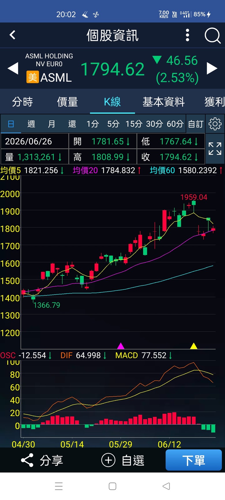Tap 下單 order button

(194, 460)
